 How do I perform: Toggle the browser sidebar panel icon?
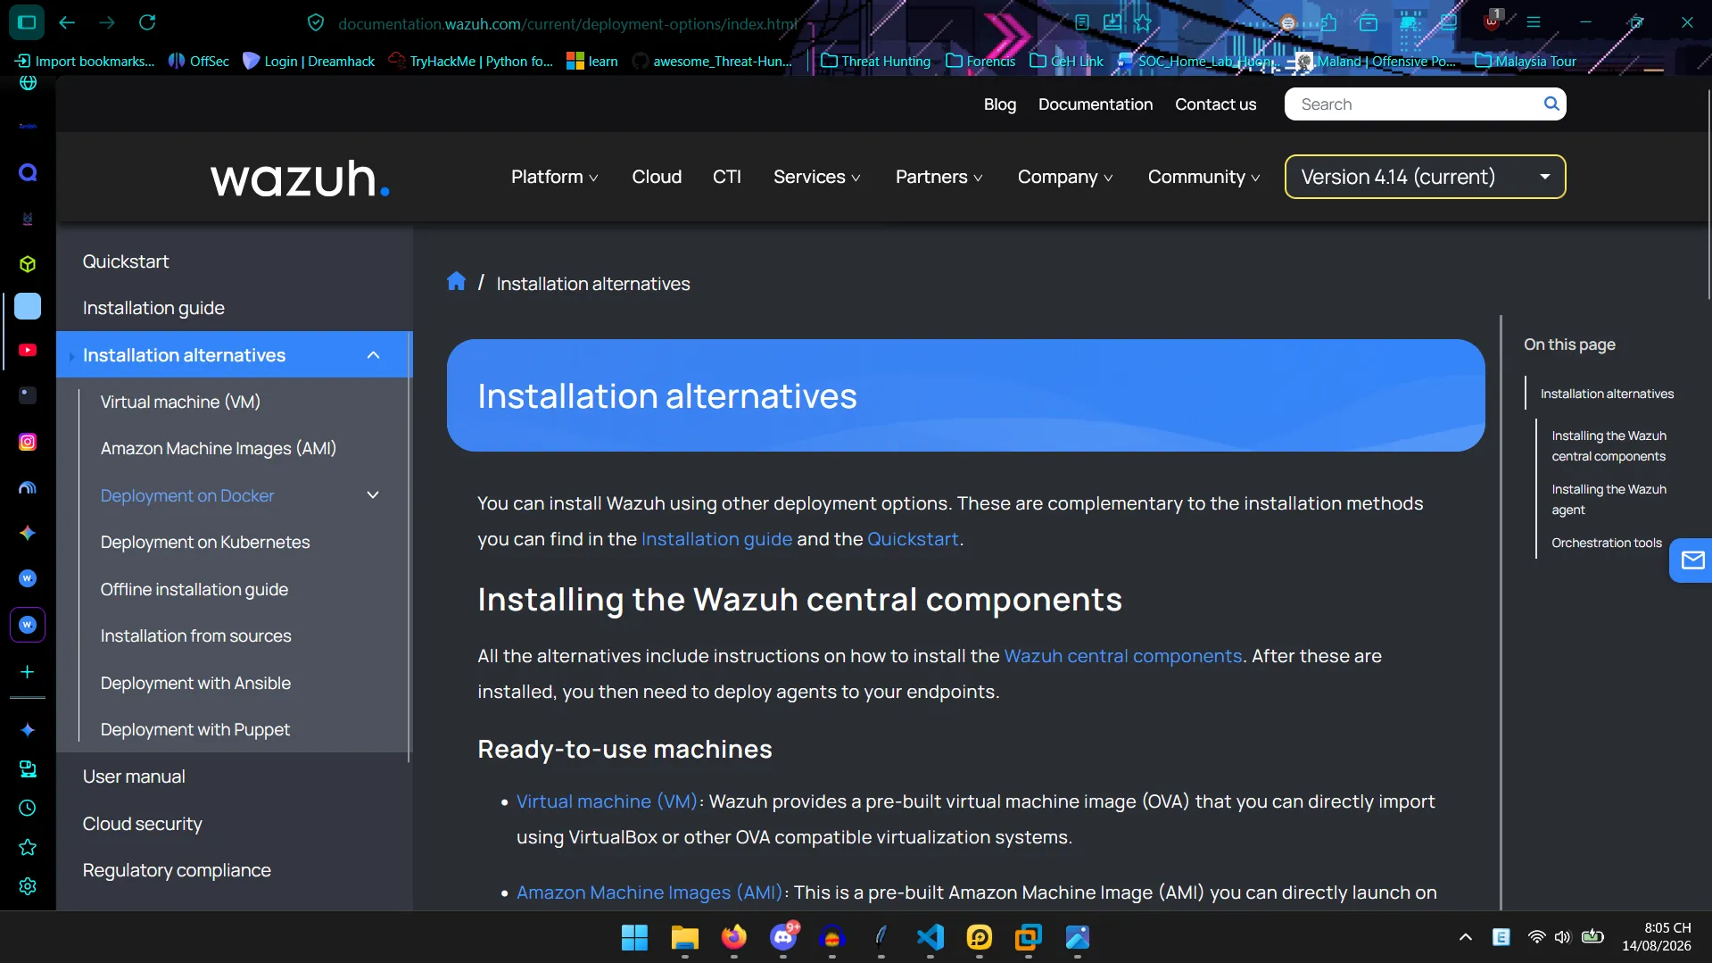[27, 22]
